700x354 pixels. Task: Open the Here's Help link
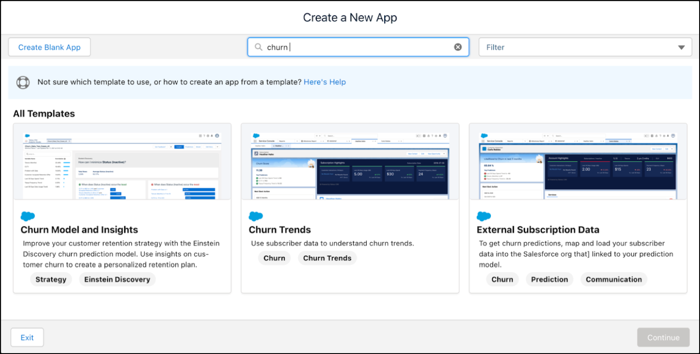point(325,82)
